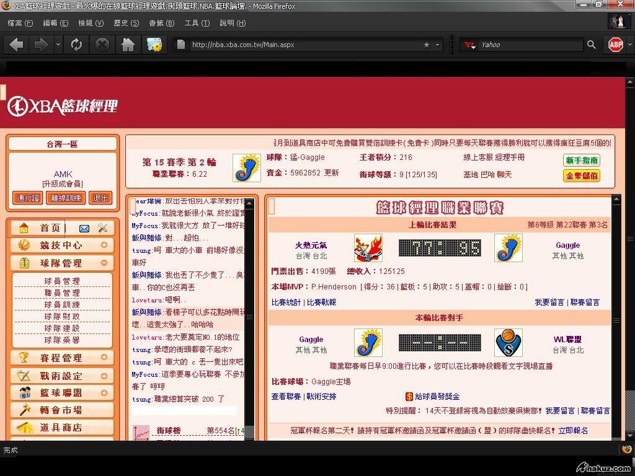Open the ABP dropdown arrow
This screenshot has height=476, width=635.
click(x=629, y=45)
